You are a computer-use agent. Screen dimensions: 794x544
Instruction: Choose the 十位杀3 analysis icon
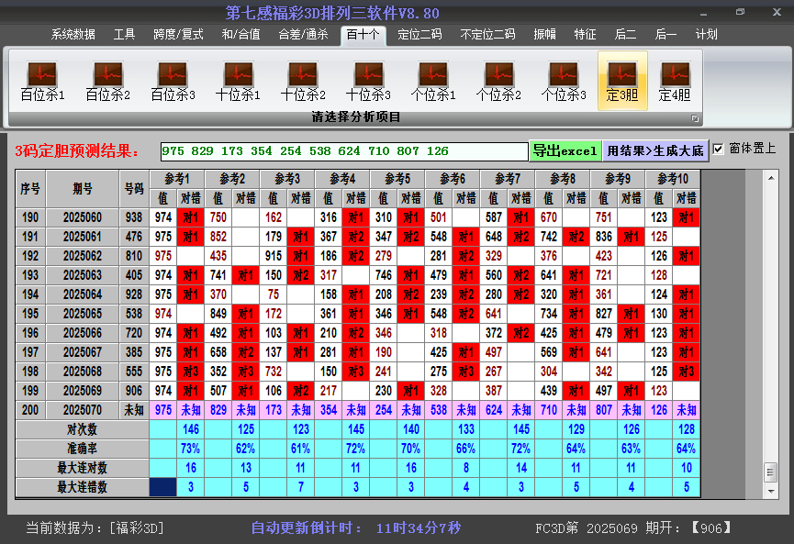pyautogui.click(x=368, y=81)
